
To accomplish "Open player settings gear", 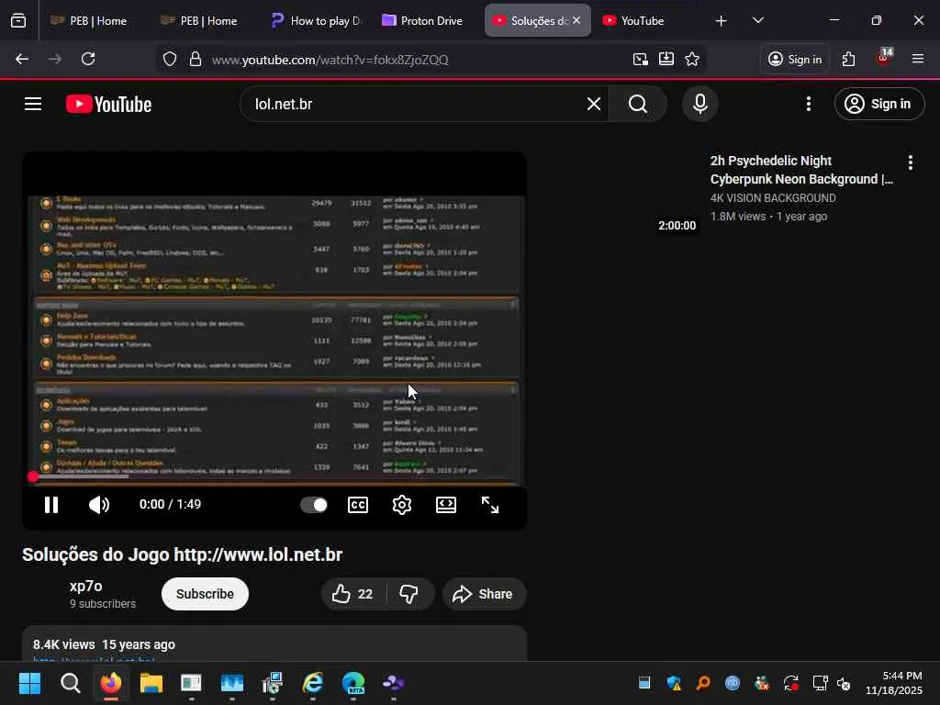I will pyautogui.click(x=402, y=505).
